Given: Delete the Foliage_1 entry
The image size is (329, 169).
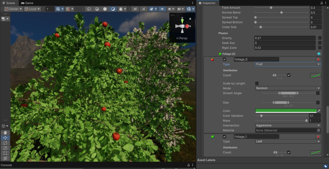Looking at the screenshot, I should (x=318, y=137).
